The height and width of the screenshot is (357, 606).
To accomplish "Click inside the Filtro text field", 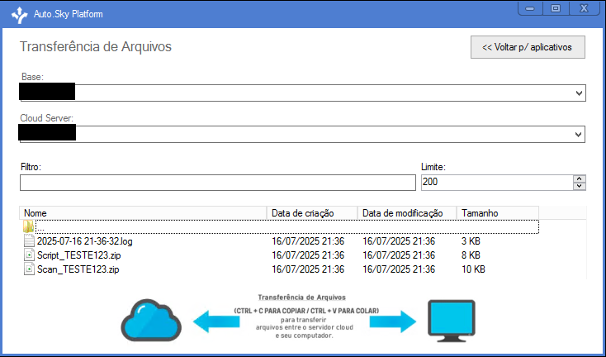I will (218, 183).
